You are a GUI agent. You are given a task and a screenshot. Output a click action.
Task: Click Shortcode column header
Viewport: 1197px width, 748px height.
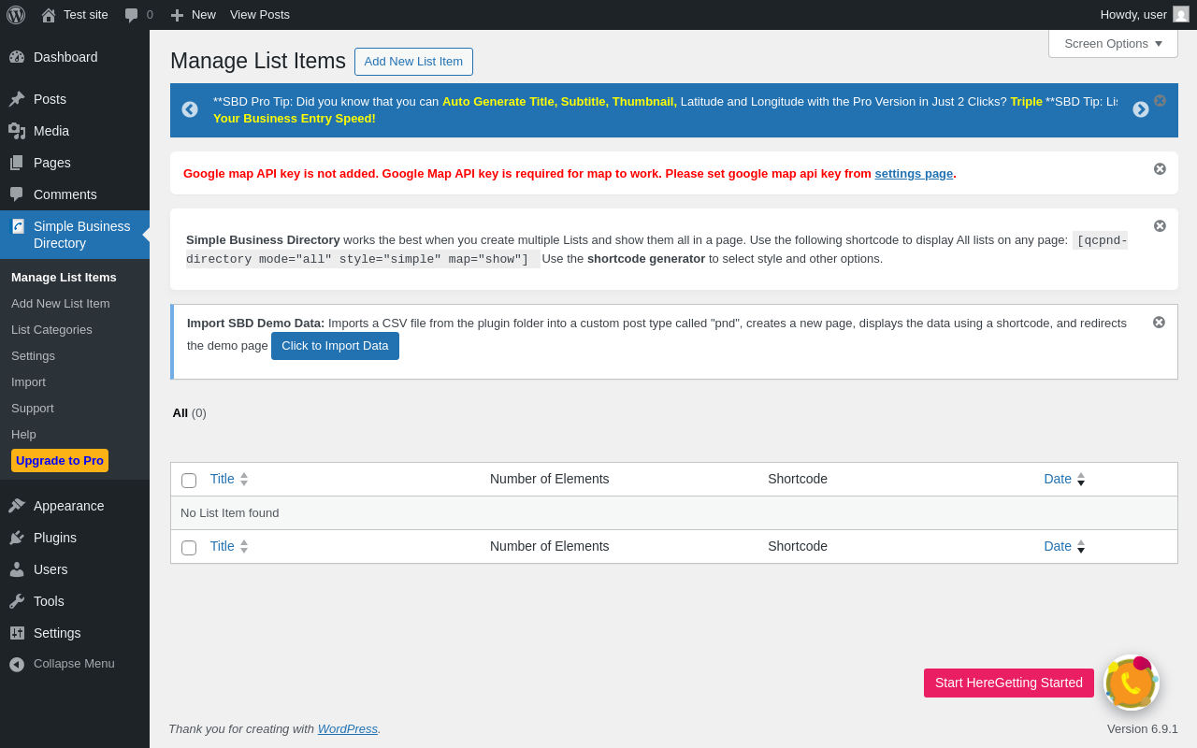click(x=798, y=479)
